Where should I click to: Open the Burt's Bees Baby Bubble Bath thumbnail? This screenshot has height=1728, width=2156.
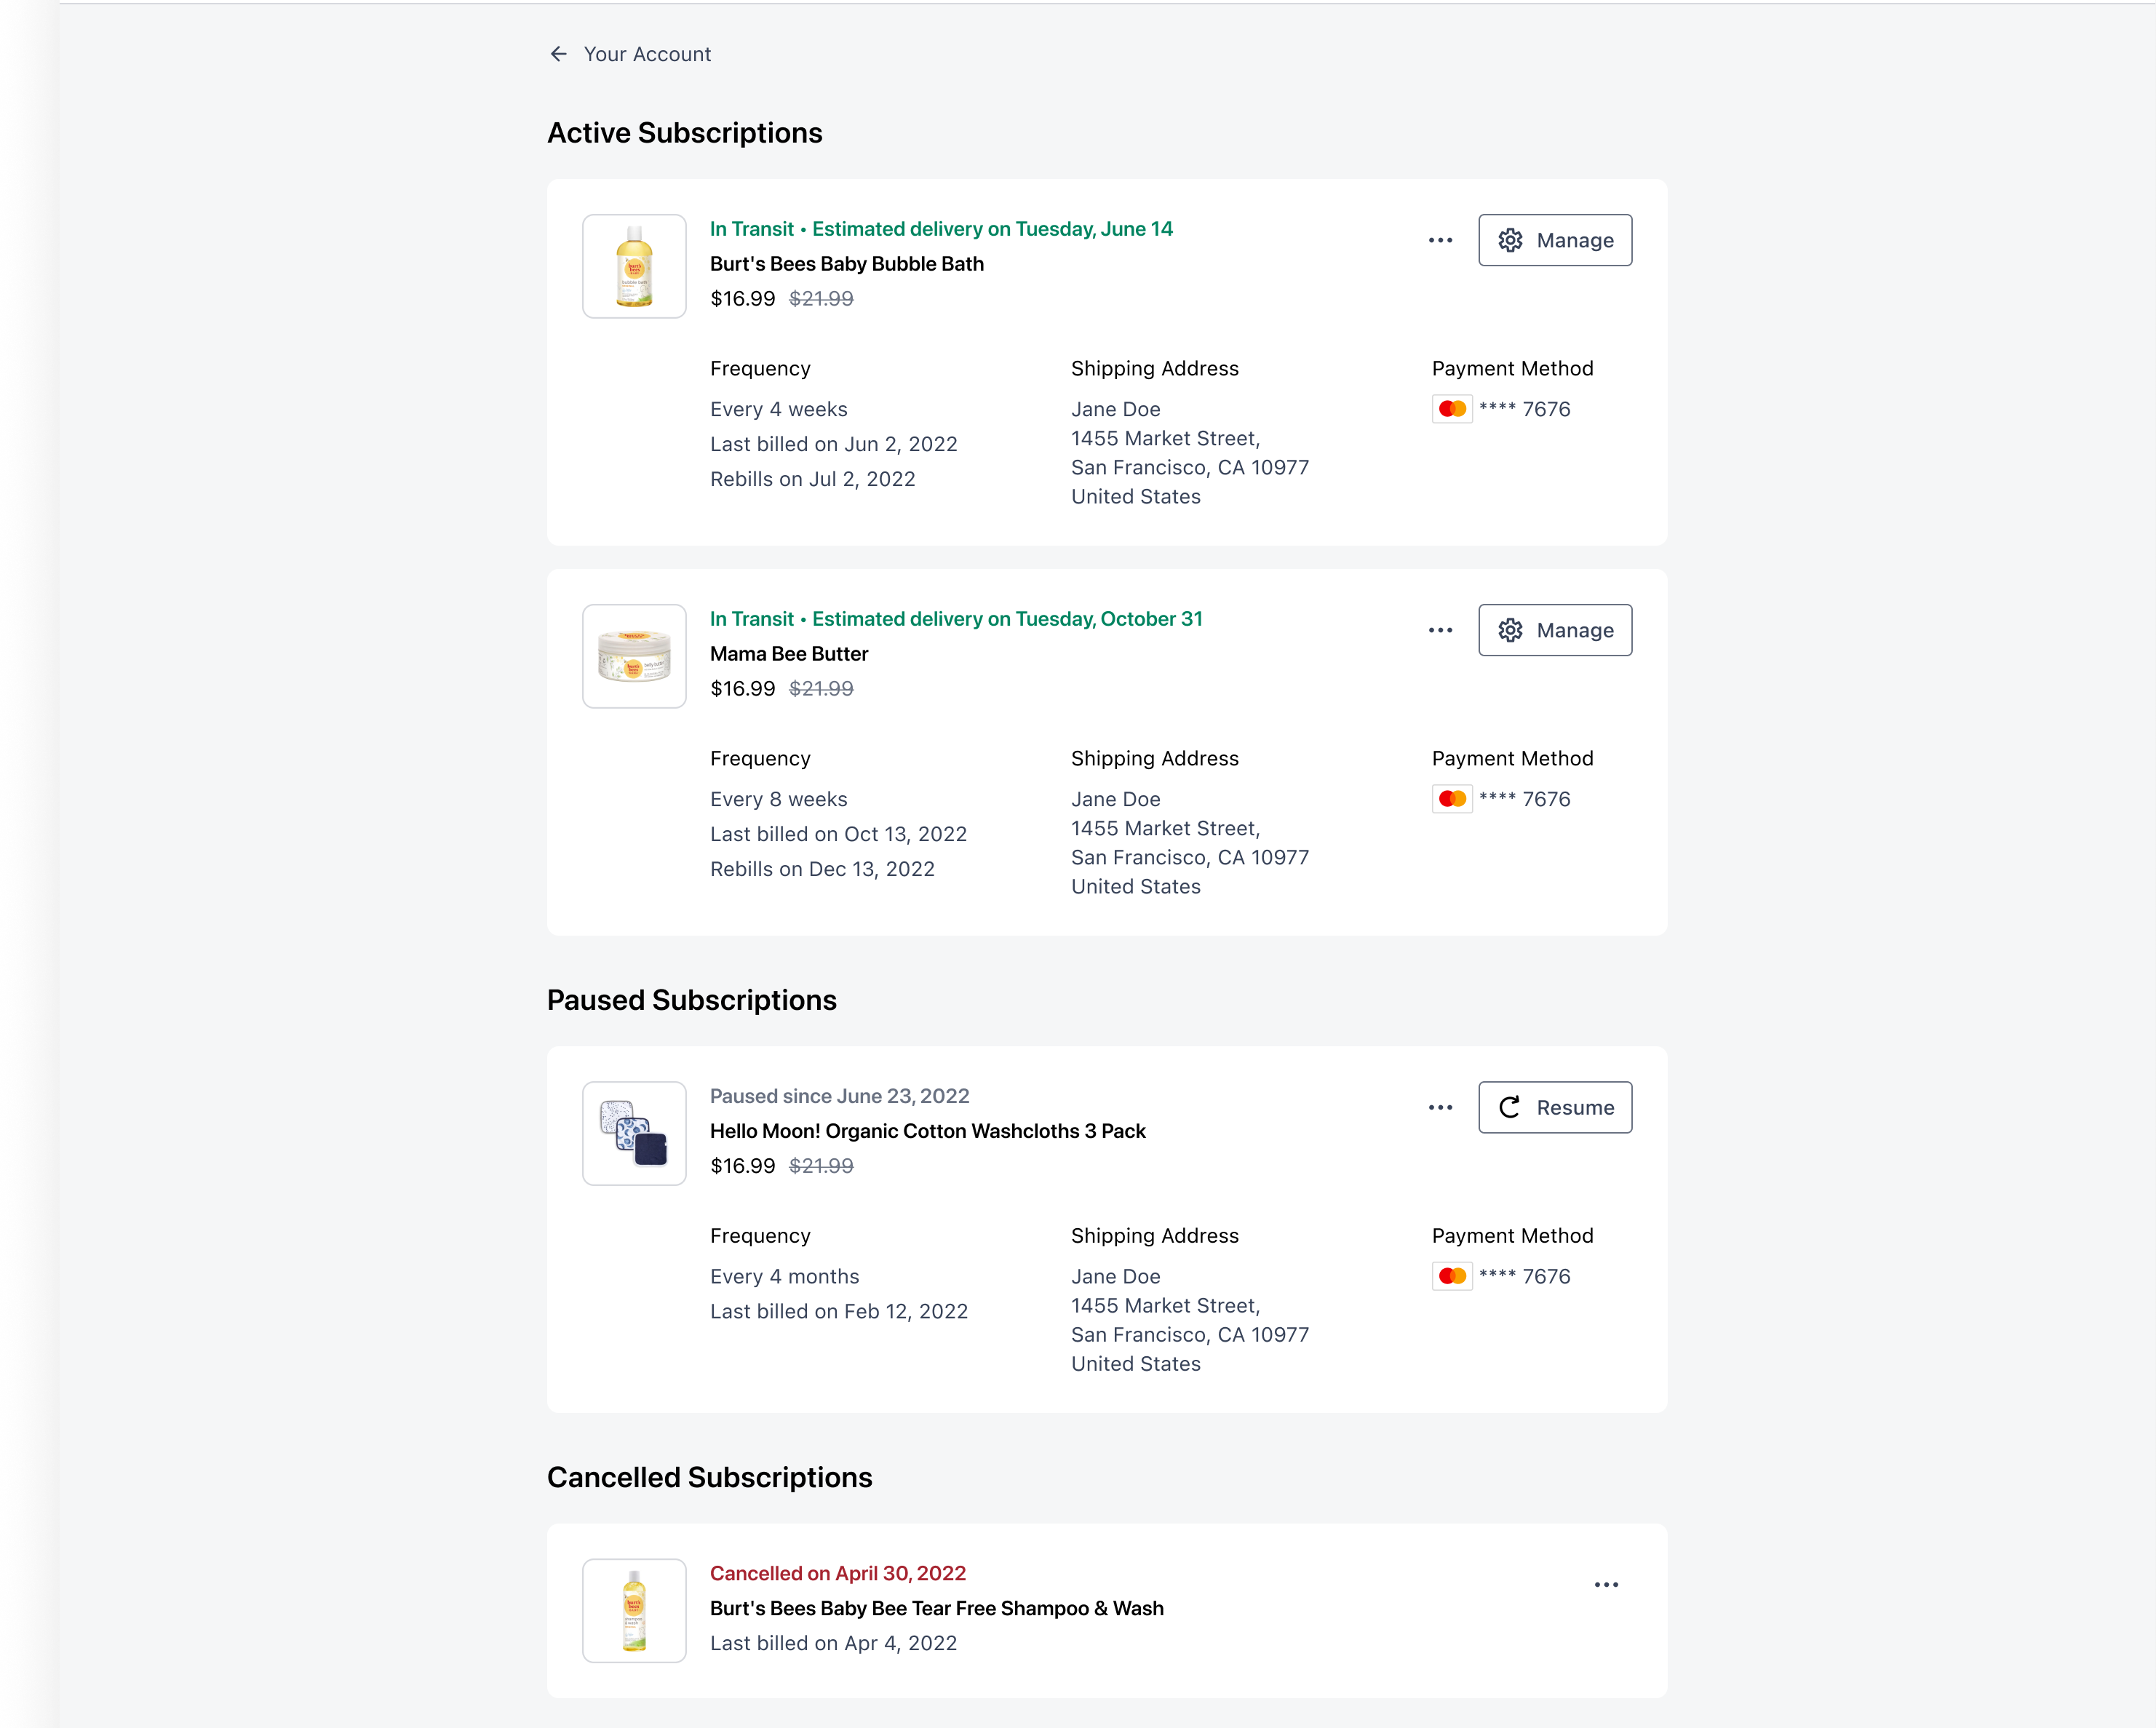click(634, 266)
